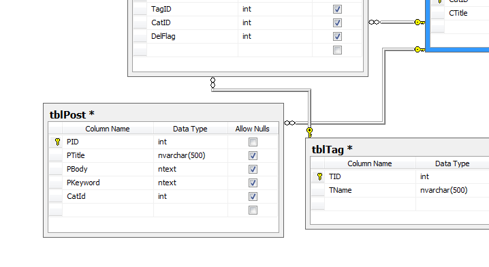Click the primary key icon beside PID
Viewport: 489px width, 267px height.
pos(57,142)
